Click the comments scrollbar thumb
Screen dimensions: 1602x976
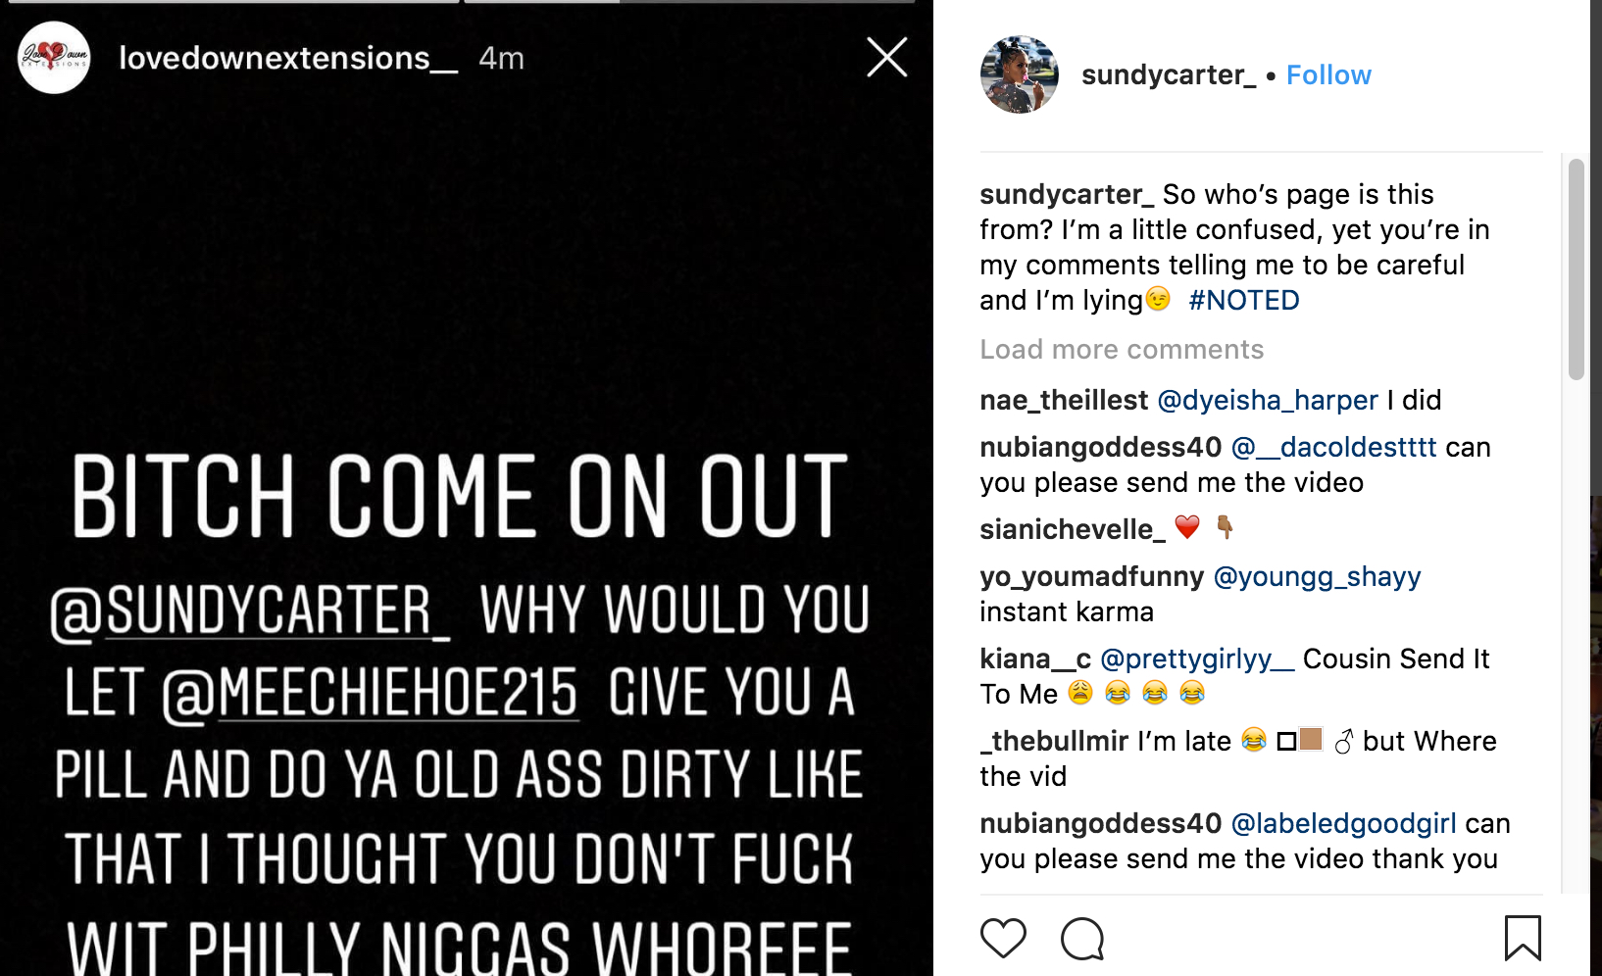[1576, 269]
